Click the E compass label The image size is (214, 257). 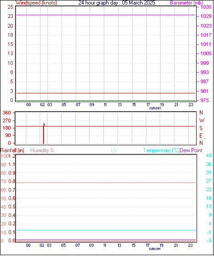201,136
